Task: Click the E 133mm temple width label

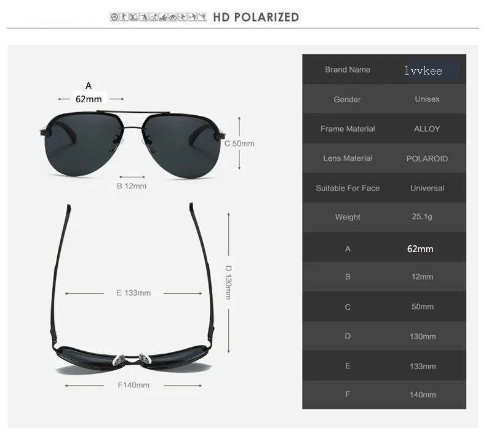Action: click(x=133, y=293)
